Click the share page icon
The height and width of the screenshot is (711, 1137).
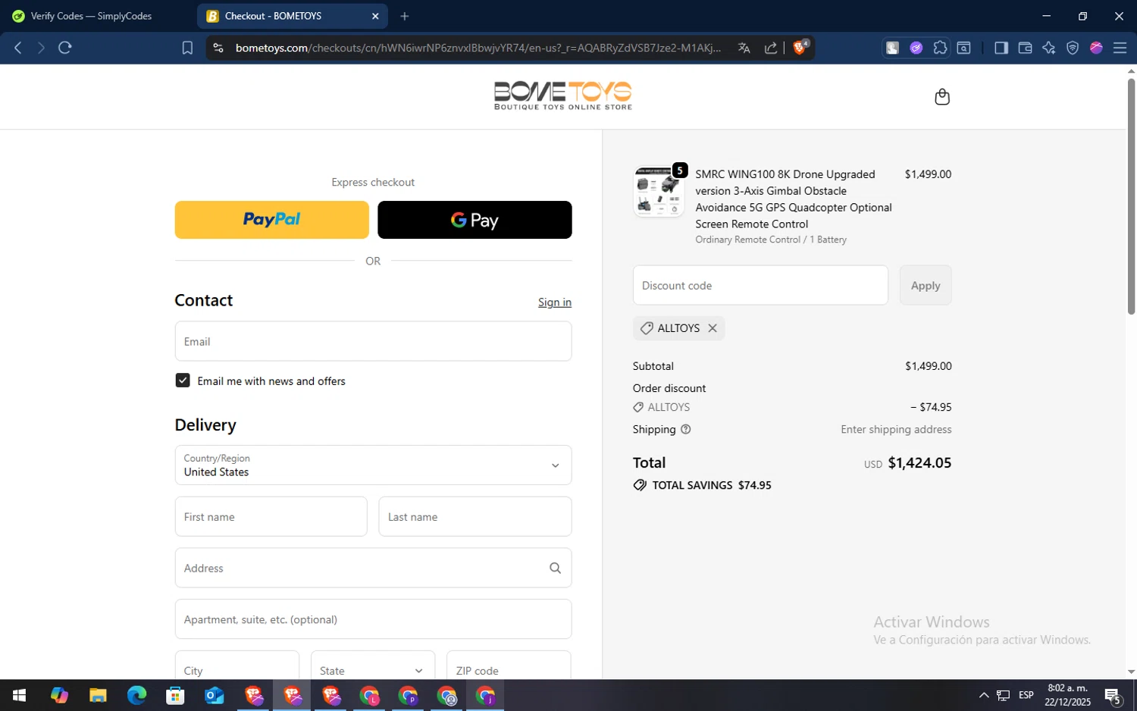pyautogui.click(x=771, y=48)
